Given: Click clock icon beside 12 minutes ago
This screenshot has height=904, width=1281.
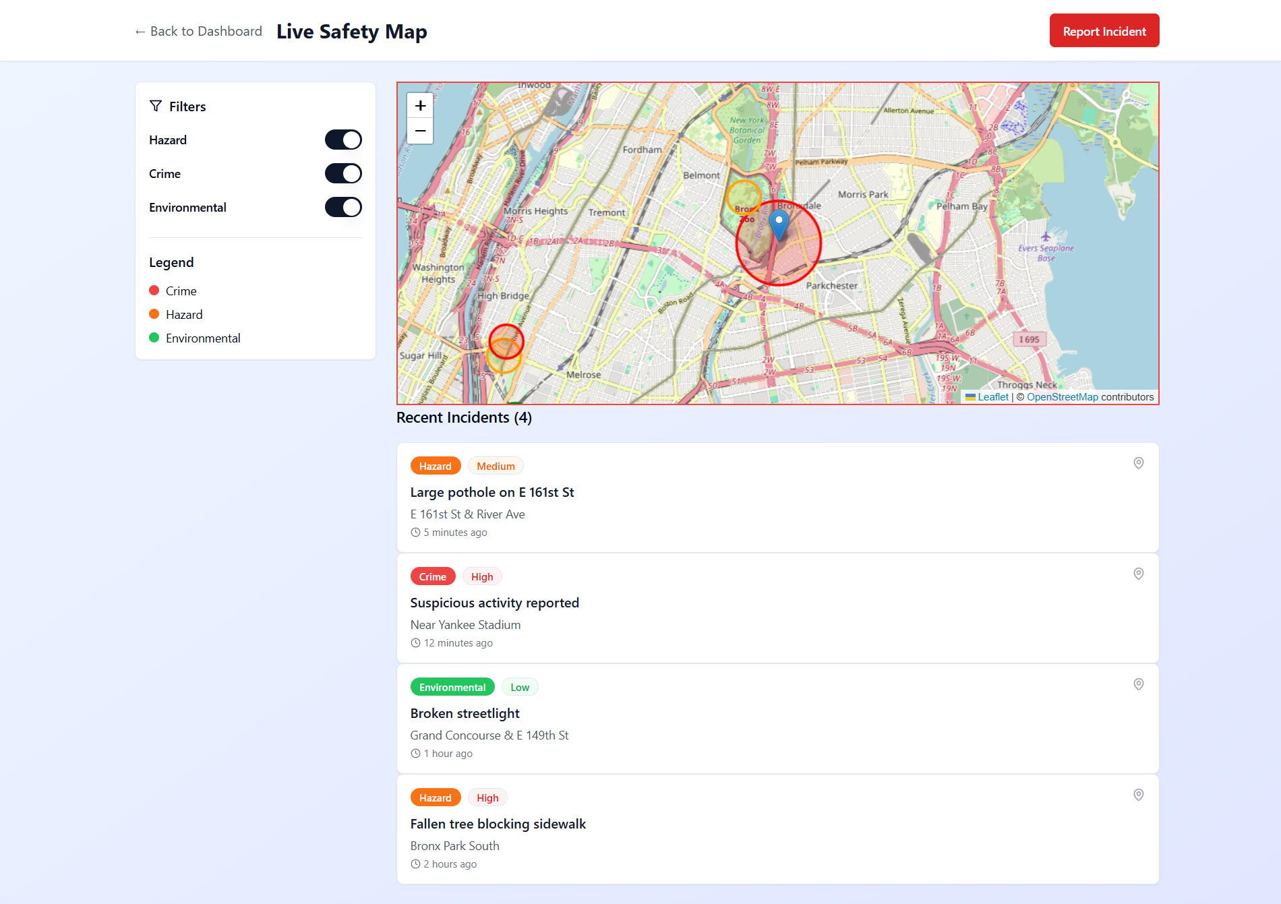Looking at the screenshot, I should click(x=415, y=643).
